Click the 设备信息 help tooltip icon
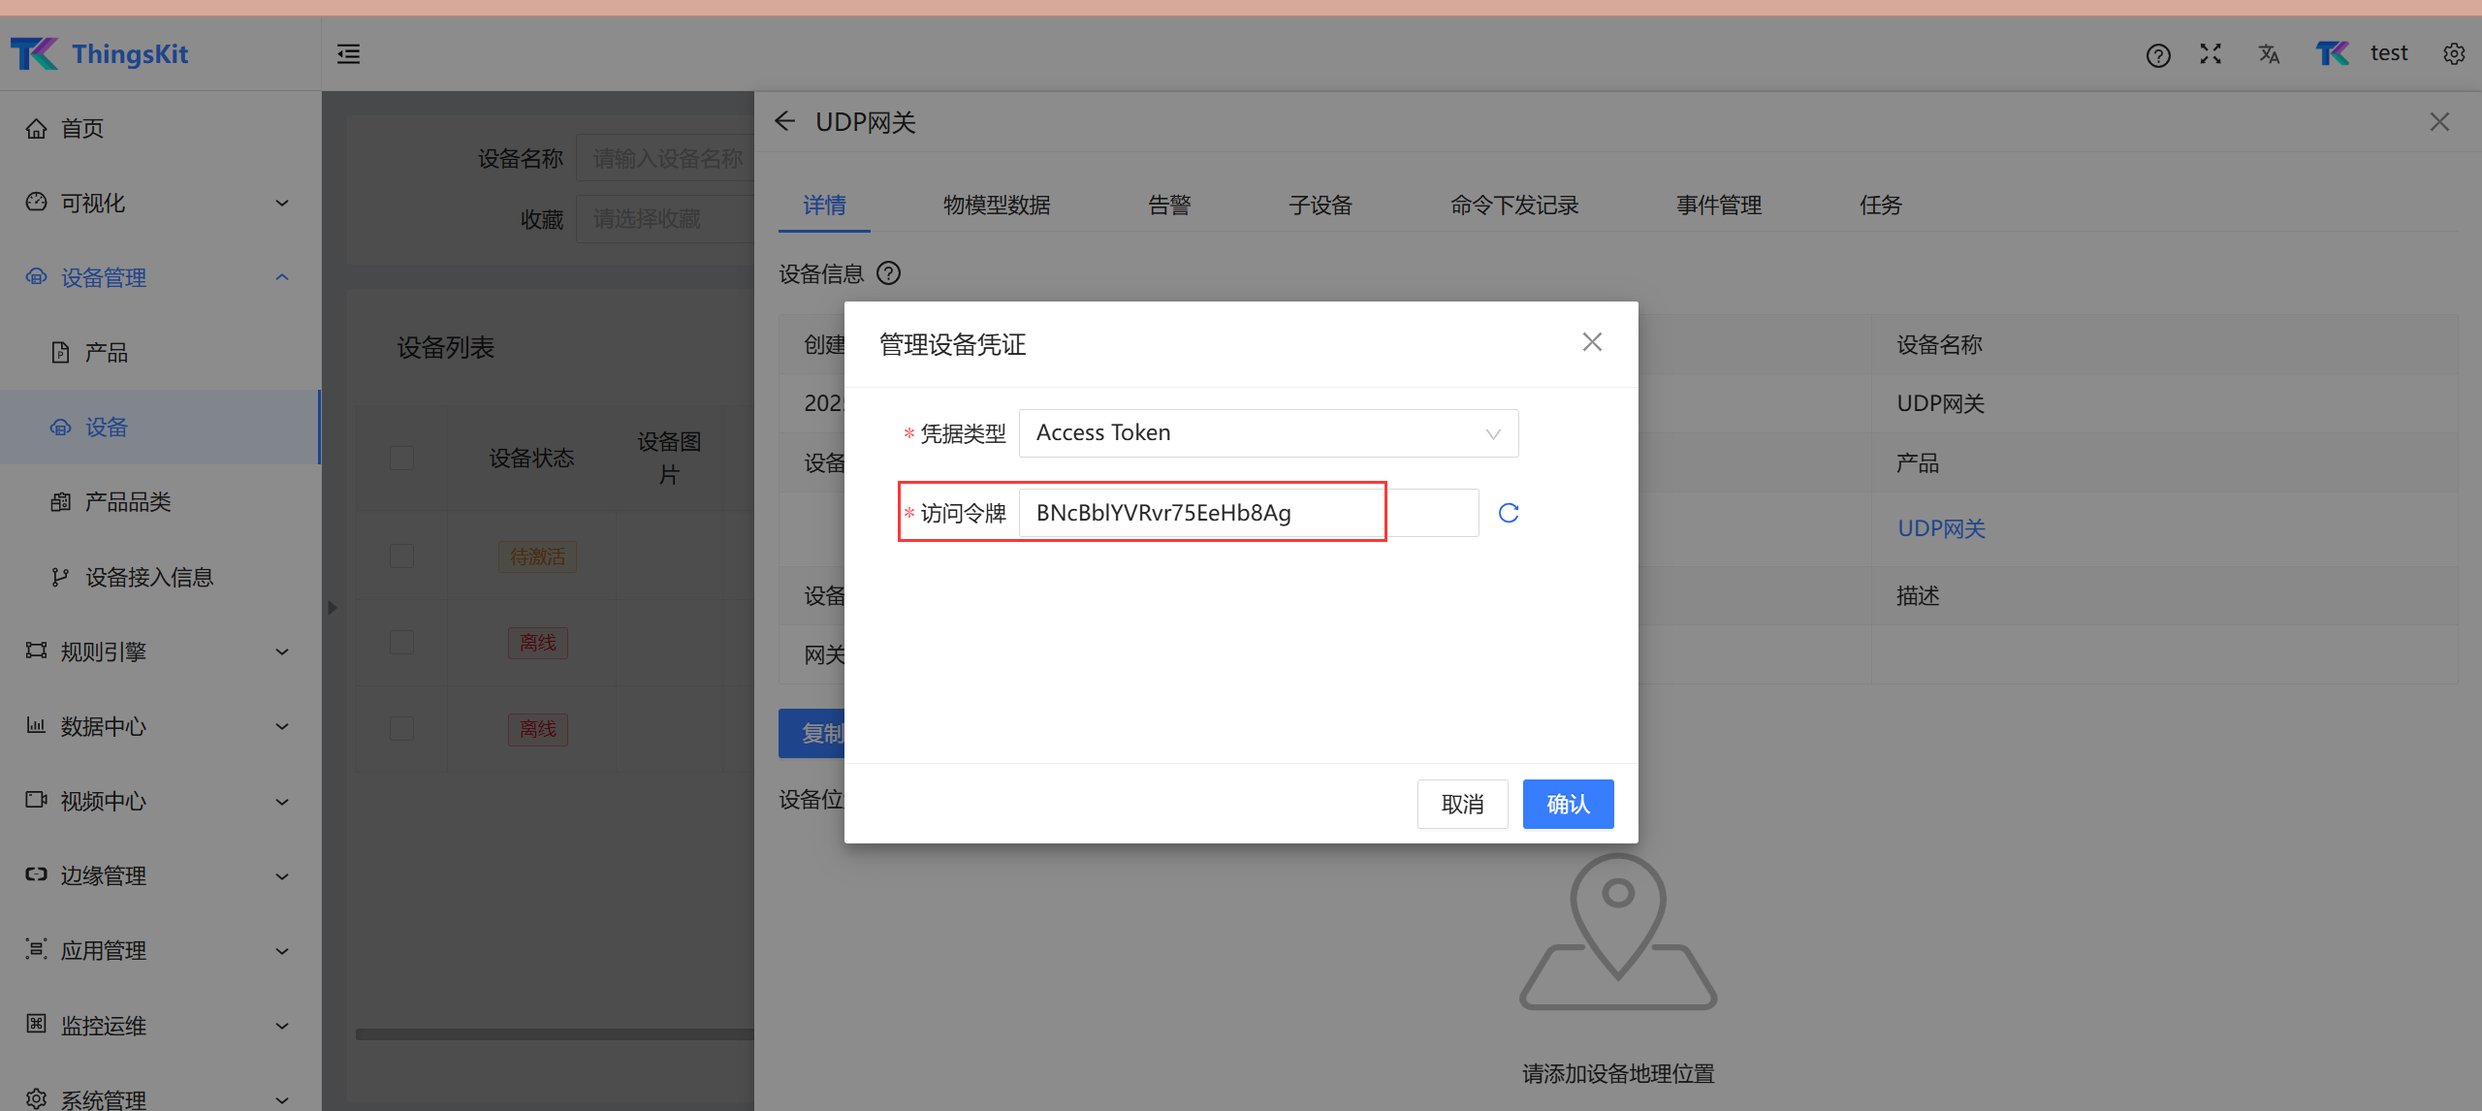 click(x=888, y=273)
